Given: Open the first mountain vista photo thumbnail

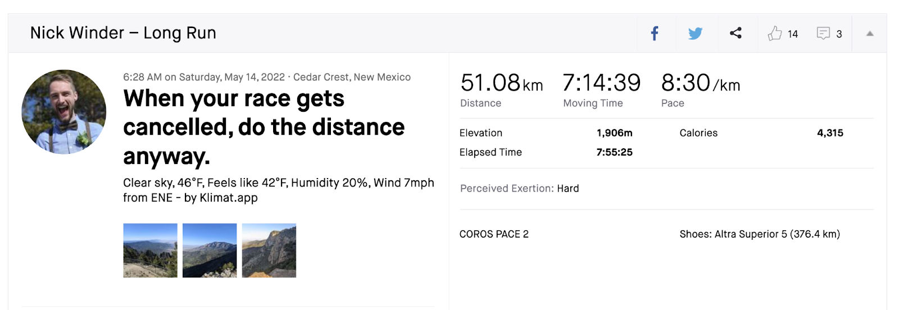Looking at the screenshot, I should click(150, 250).
